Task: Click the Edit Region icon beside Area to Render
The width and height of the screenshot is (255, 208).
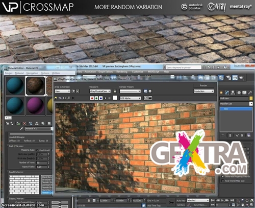Action: point(73,91)
